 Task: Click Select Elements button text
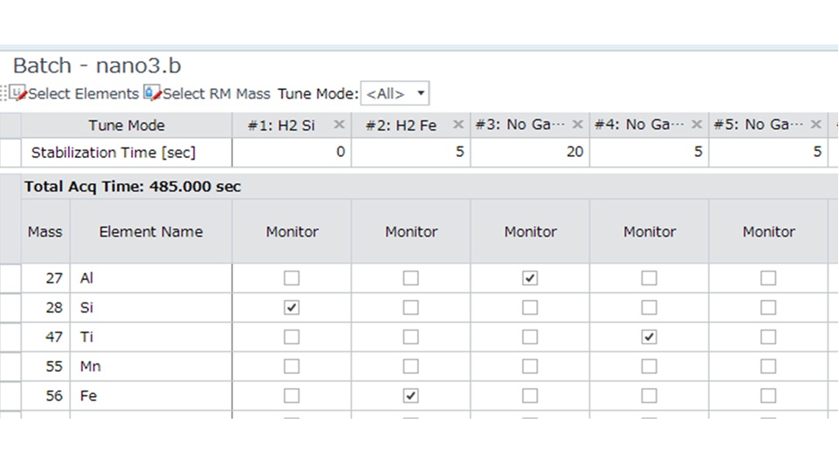pyautogui.click(x=83, y=93)
